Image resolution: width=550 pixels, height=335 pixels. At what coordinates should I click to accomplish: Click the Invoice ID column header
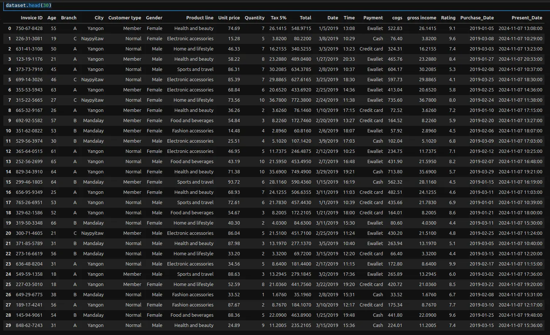(x=31, y=18)
